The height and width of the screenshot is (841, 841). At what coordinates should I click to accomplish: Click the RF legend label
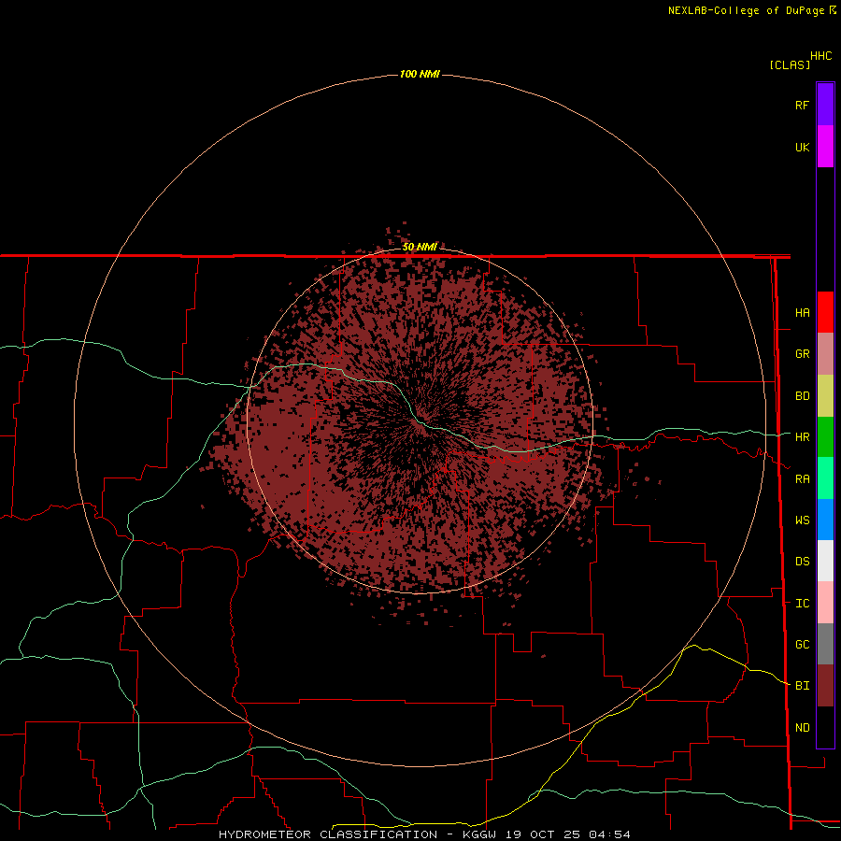802,105
